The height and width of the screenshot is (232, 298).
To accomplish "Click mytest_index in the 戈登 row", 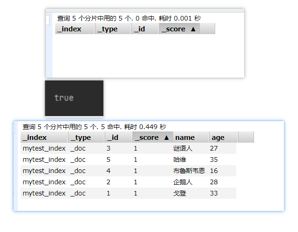I will pyautogui.click(x=44, y=193).
